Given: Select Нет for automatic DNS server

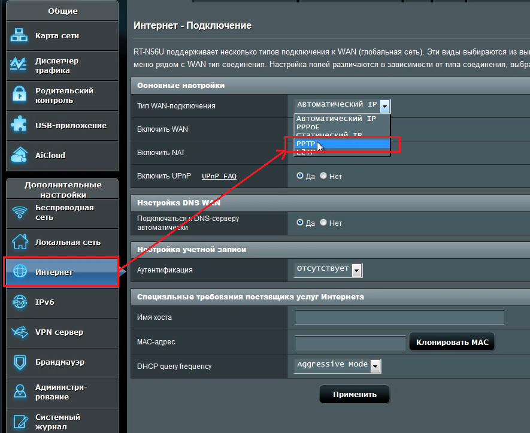Looking at the screenshot, I should [x=323, y=222].
